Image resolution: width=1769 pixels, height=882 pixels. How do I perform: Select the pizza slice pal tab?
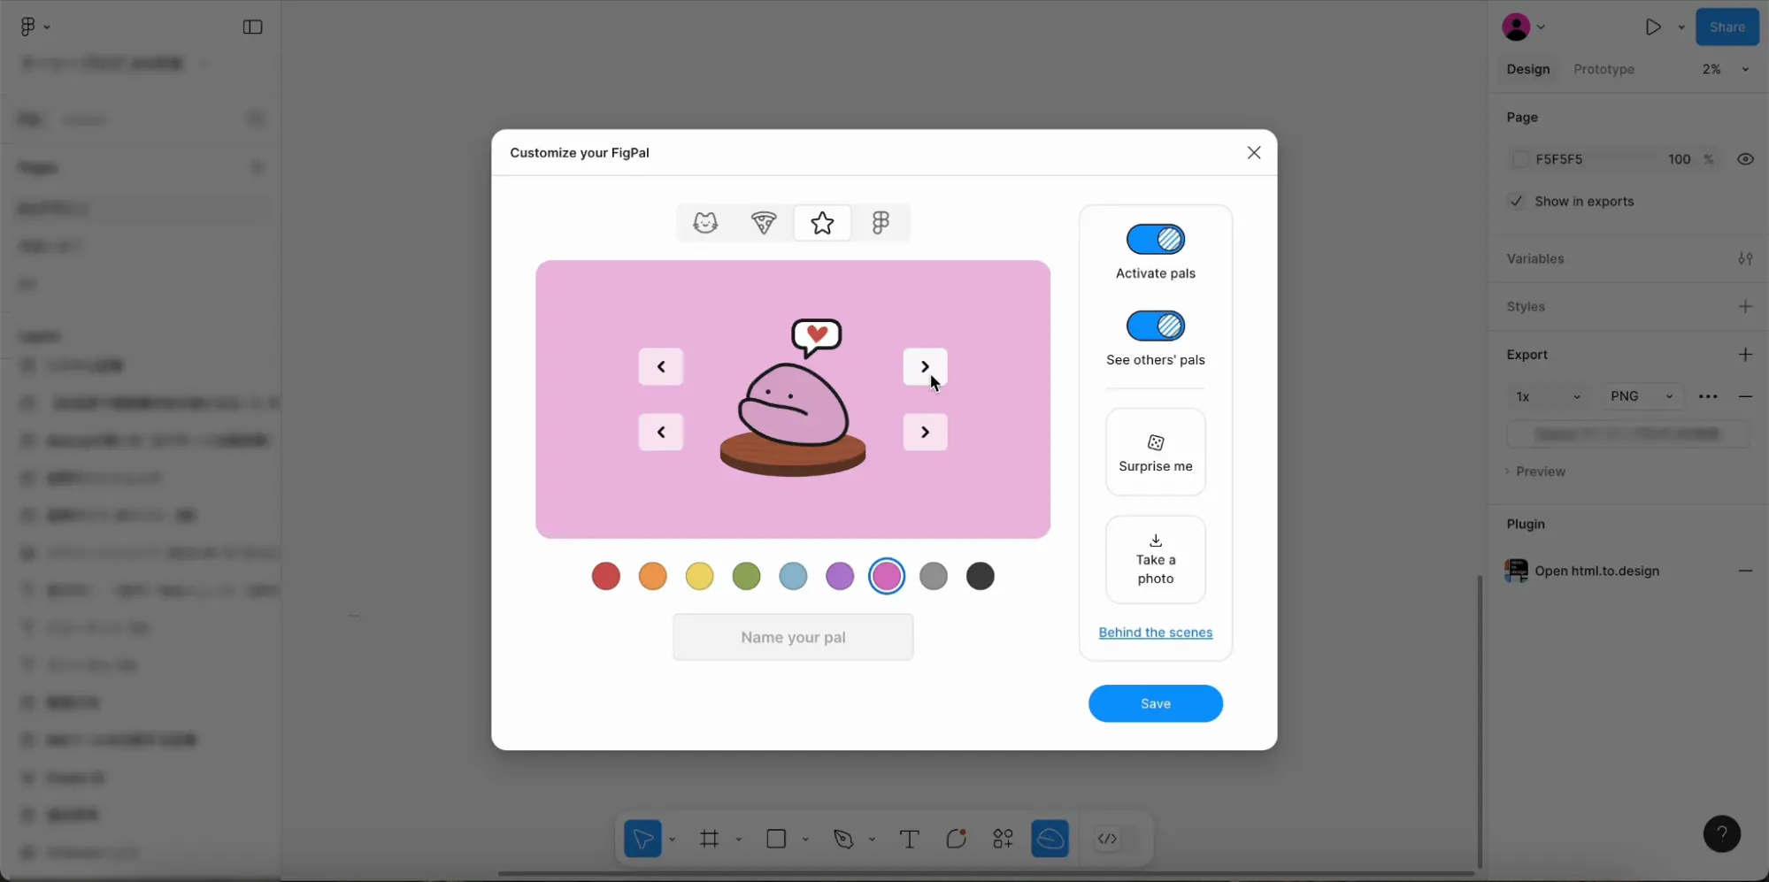pyautogui.click(x=764, y=223)
